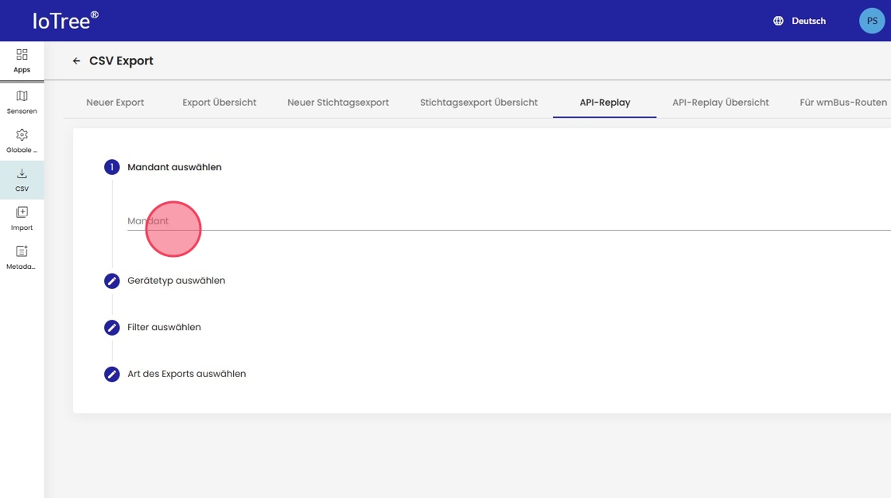891x498 pixels.
Task: Open the Metadata icon in sidebar
Action: (x=21, y=251)
